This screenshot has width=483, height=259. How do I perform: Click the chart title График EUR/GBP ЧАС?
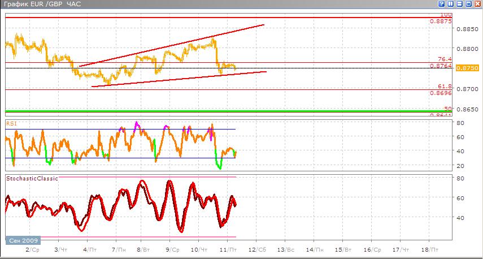pyautogui.click(x=42, y=5)
